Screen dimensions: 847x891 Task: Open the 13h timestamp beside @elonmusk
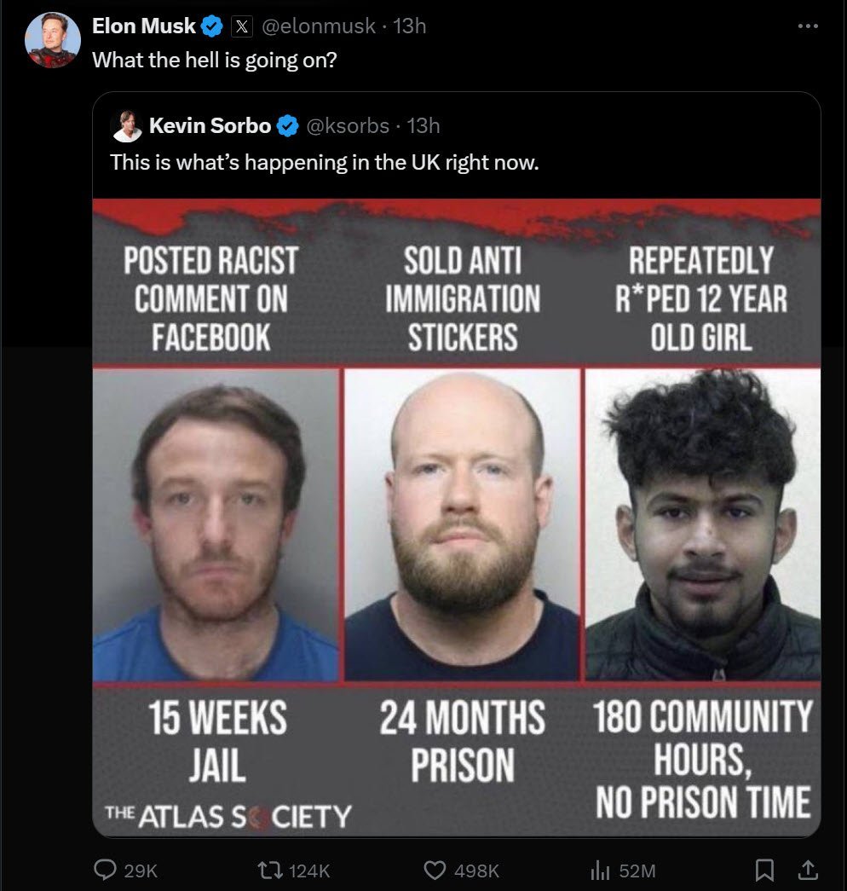coord(410,26)
